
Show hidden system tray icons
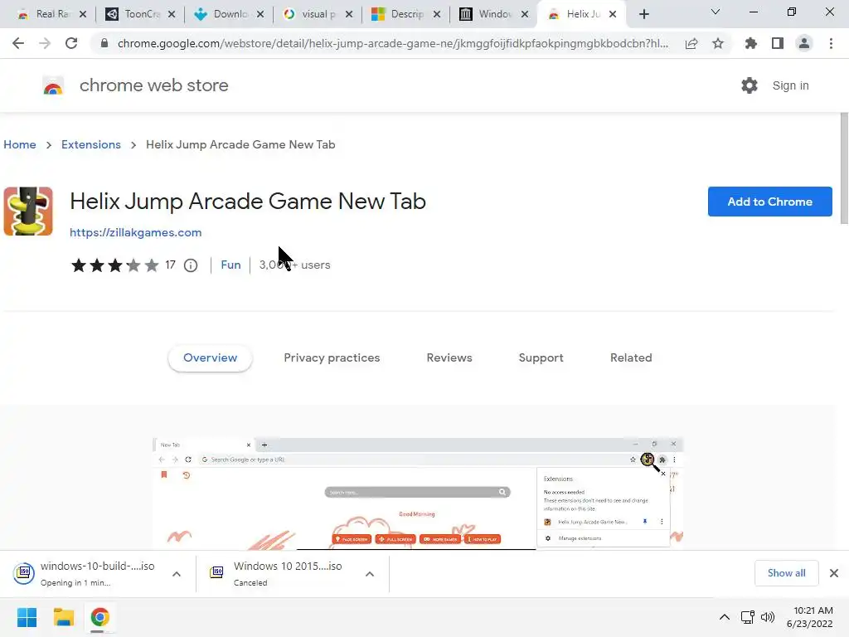[724, 617]
